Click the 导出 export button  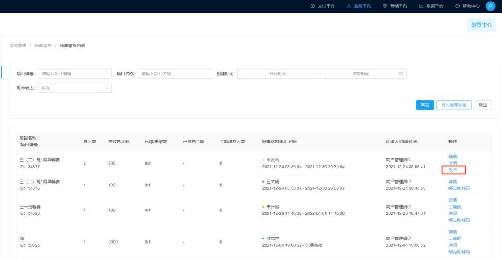[483, 105]
